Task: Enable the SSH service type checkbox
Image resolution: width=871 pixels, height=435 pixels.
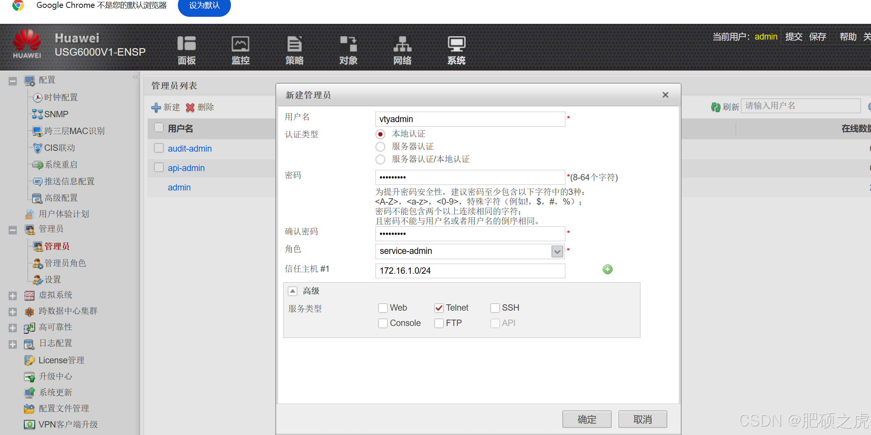Action: click(x=495, y=308)
